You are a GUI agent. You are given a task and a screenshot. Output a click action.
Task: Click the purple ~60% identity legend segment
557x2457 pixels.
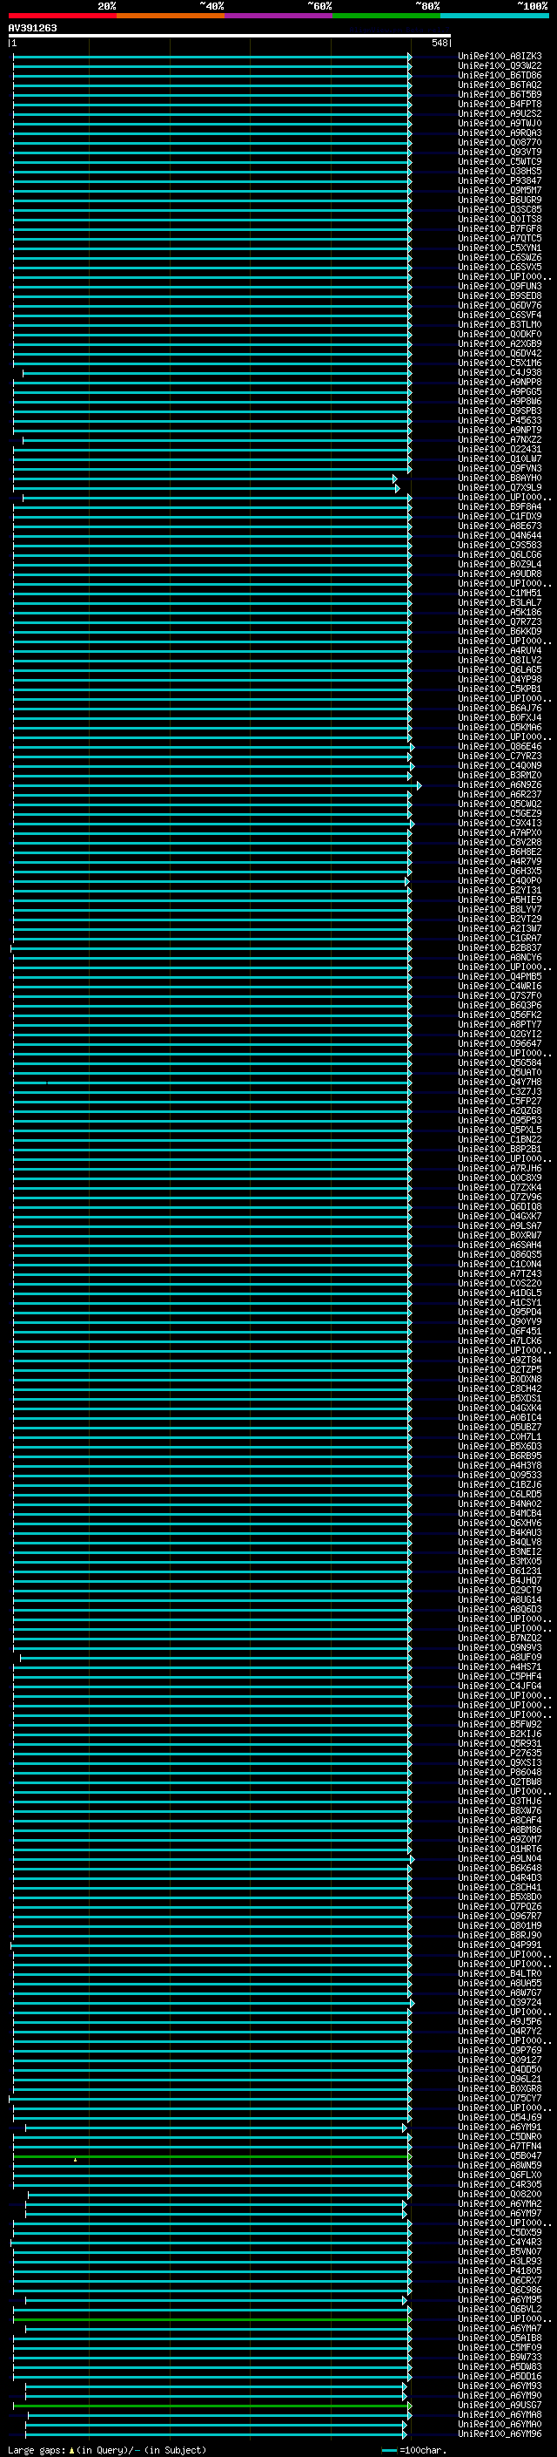click(279, 17)
